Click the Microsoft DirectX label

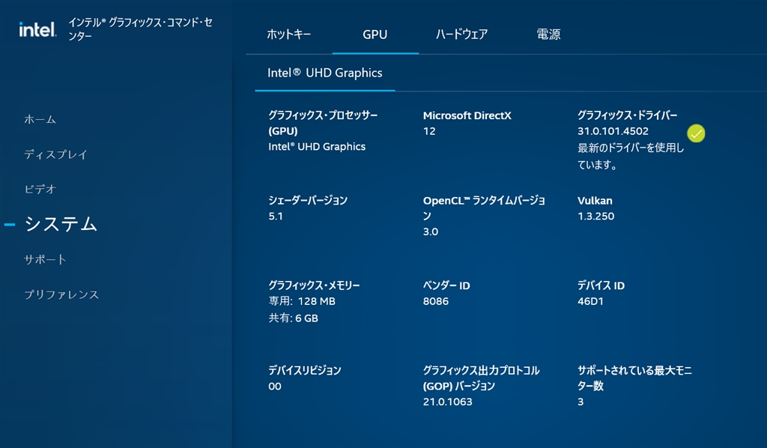(467, 116)
